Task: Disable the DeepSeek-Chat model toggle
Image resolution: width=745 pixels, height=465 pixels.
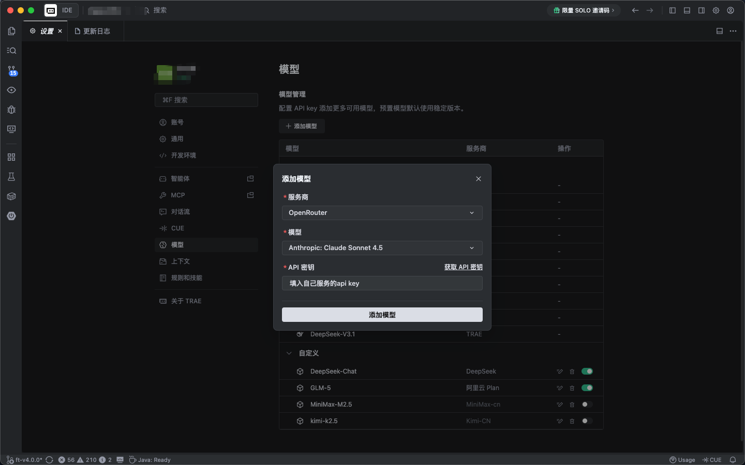Action: tap(587, 371)
